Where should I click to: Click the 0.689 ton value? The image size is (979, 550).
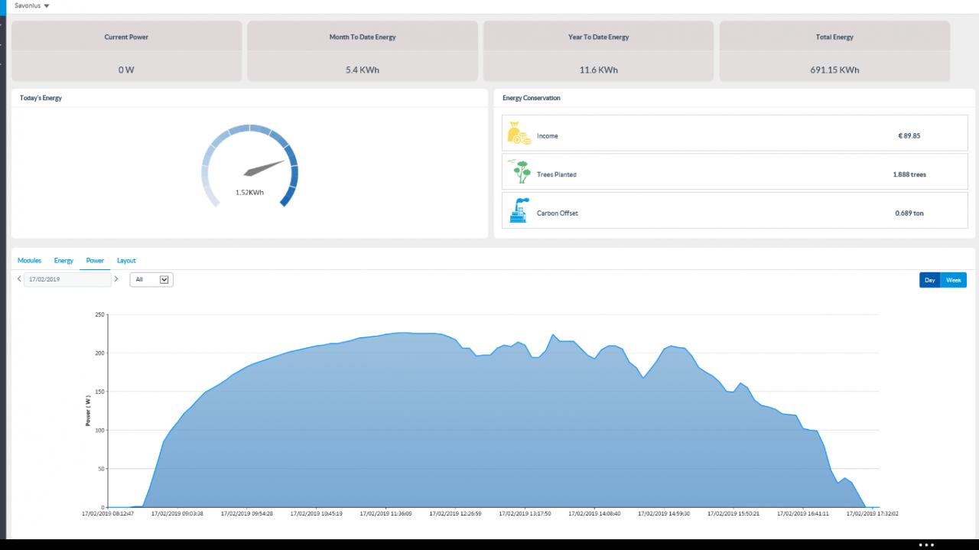point(909,213)
